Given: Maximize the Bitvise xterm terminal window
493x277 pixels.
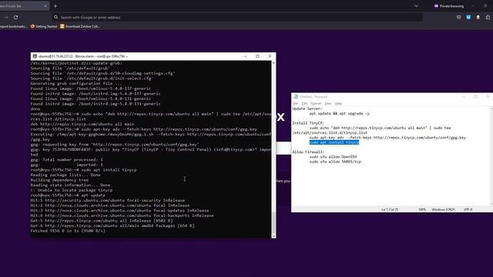Looking at the screenshot, I should (x=257, y=56).
